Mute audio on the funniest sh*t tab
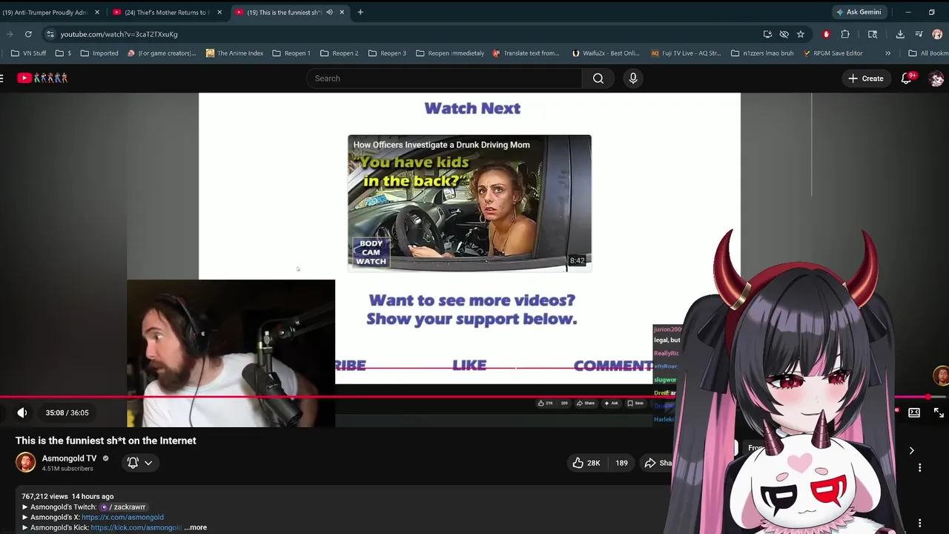 tap(329, 12)
